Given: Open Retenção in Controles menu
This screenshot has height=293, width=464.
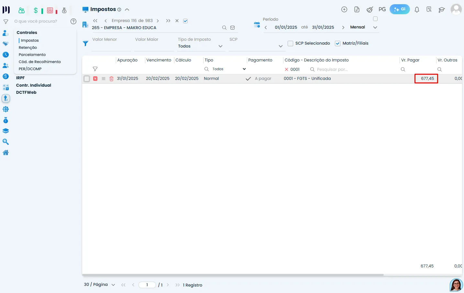Looking at the screenshot, I should tap(28, 48).
